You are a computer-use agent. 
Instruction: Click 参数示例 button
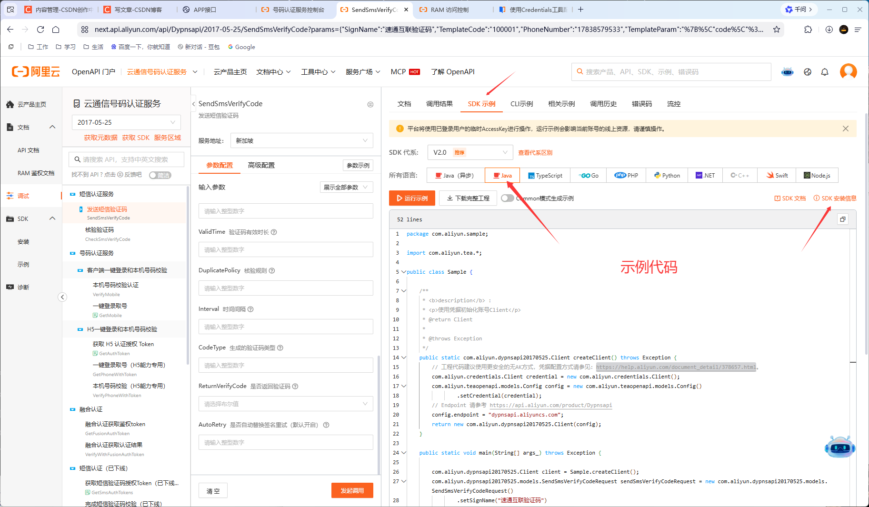[358, 165]
